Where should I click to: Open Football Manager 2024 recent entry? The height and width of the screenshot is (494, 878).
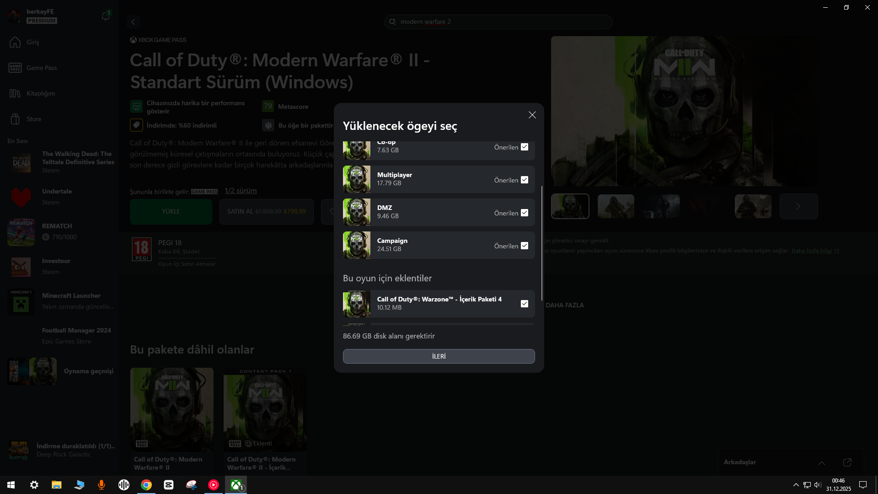pos(60,336)
